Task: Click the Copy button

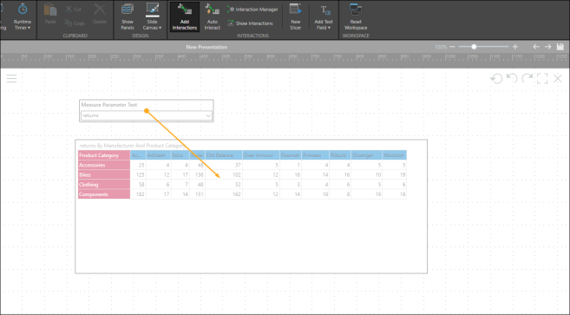Action: click(x=75, y=23)
